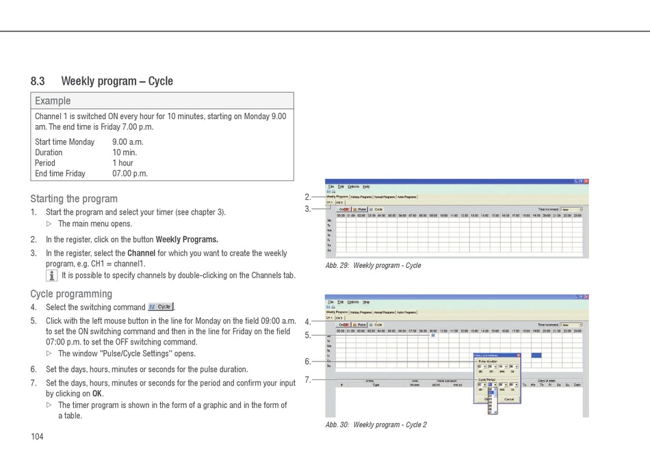The height and width of the screenshot is (458, 650).
Task: Open the Pulse duration minutes (mm) dropdown
Action: coord(503,366)
